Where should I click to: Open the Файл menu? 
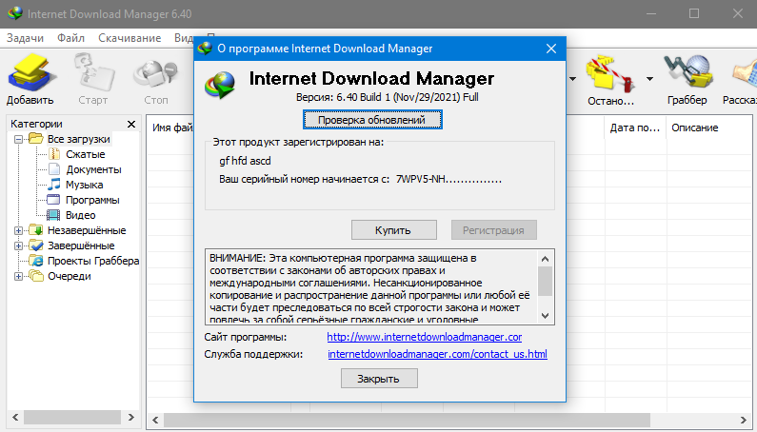coord(71,38)
